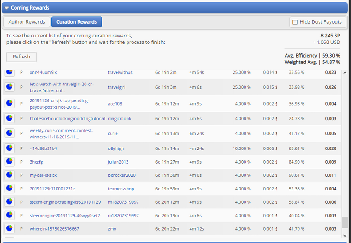
Task: Open author link bitrocker2020
Action: pyautogui.click(x=122, y=175)
